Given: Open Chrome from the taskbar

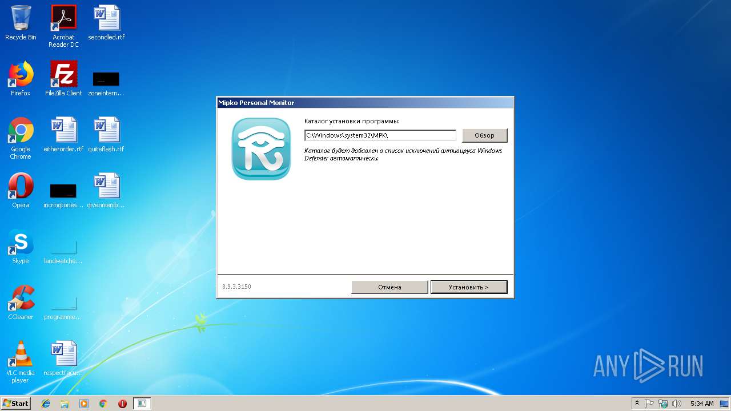Looking at the screenshot, I should [103, 404].
